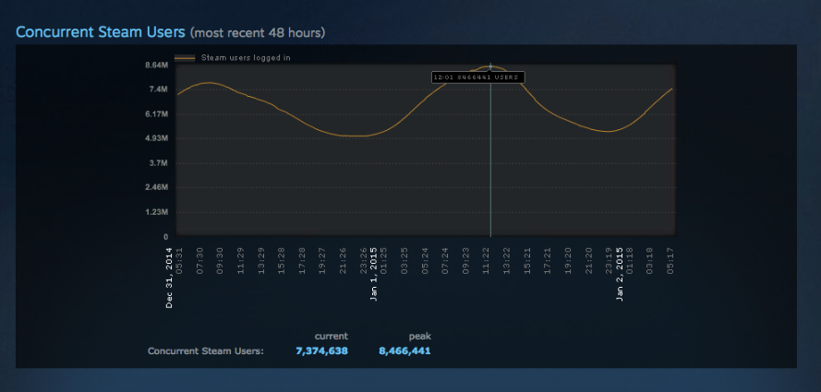Click the 3.7M y-axis label
This screenshot has height=392, width=821.
click(x=159, y=163)
